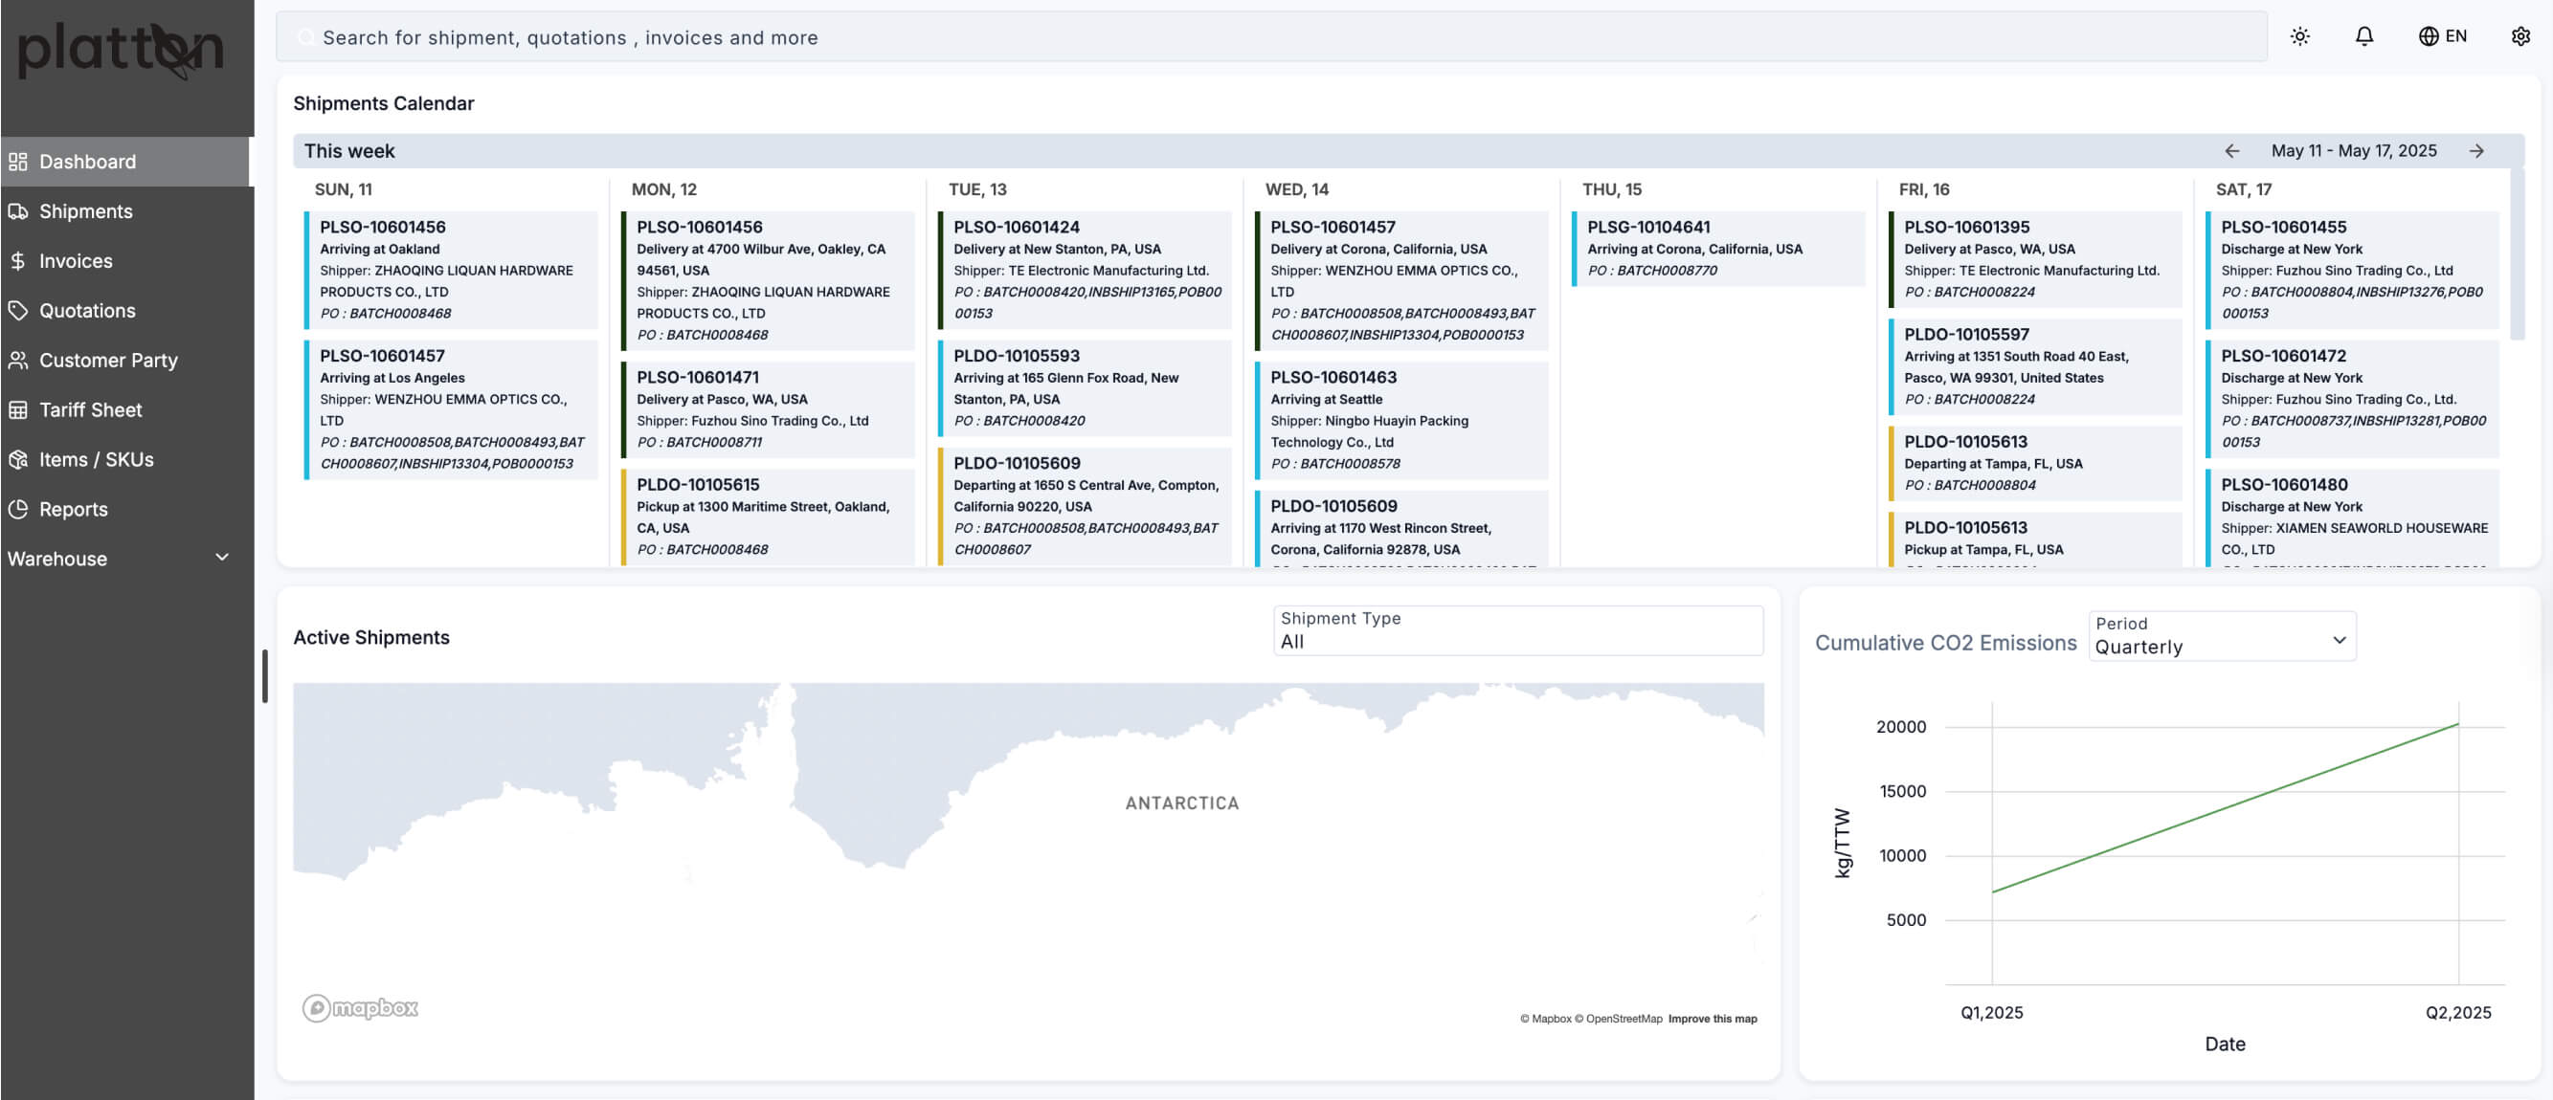Open the settings gear icon
Viewport: 2553px width, 1100px height.
point(2520,36)
